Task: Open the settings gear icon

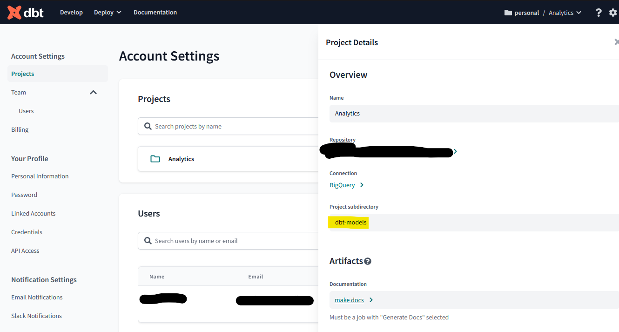Action: [613, 13]
